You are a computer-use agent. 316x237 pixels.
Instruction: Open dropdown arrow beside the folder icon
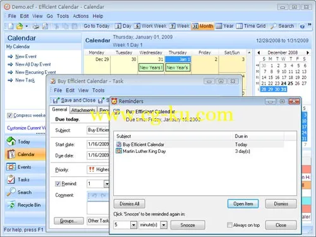[27, 27]
